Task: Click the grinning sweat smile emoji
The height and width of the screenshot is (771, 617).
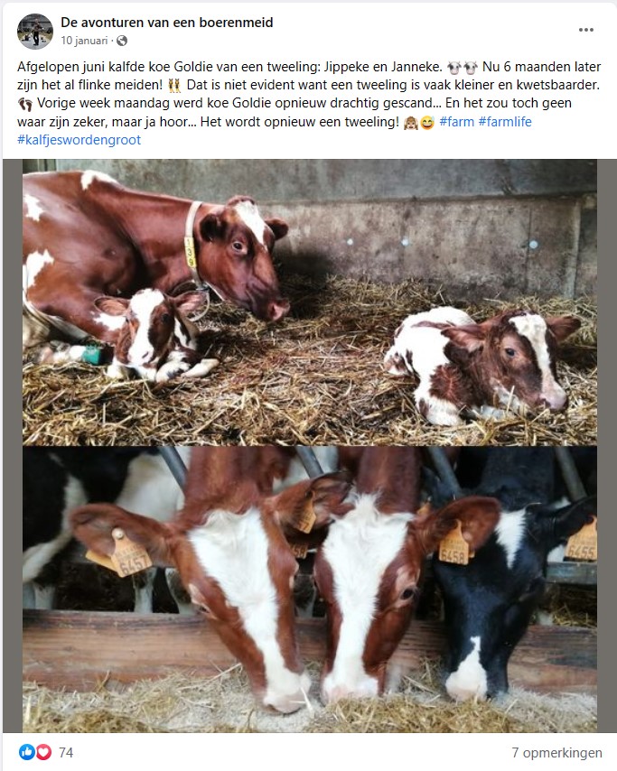Action: point(427,123)
